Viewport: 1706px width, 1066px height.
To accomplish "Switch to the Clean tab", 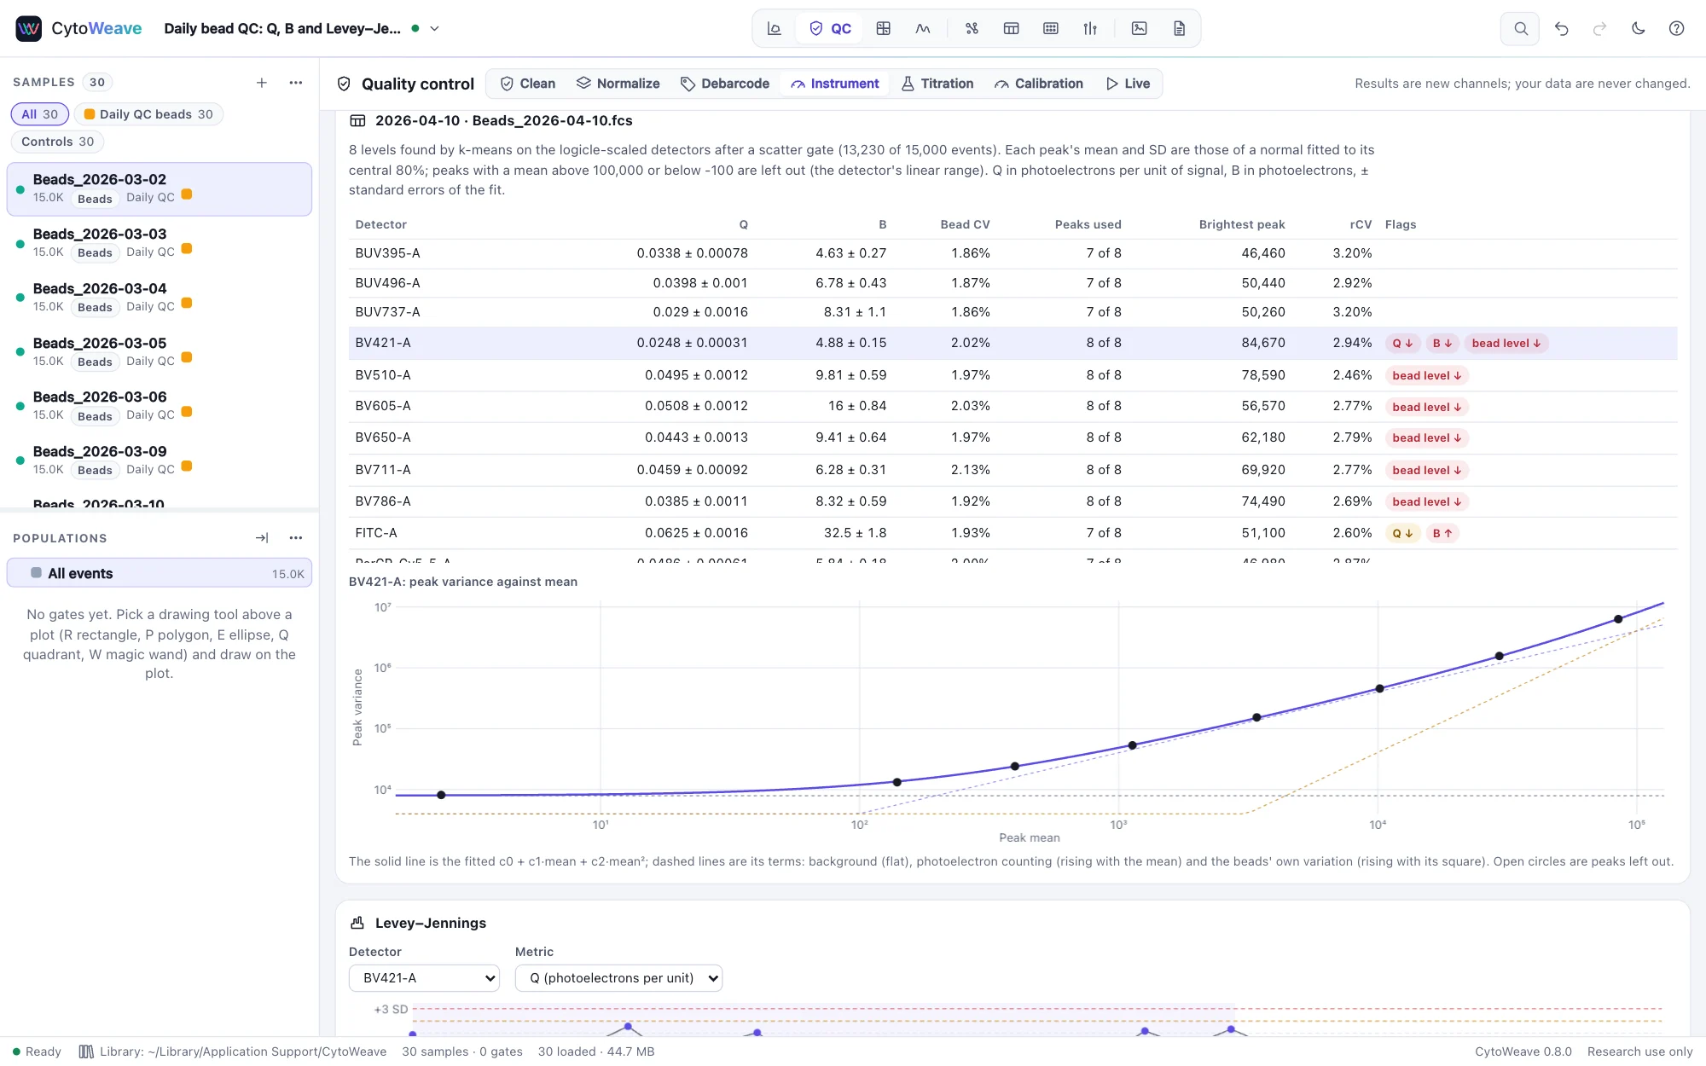I will pyautogui.click(x=527, y=84).
